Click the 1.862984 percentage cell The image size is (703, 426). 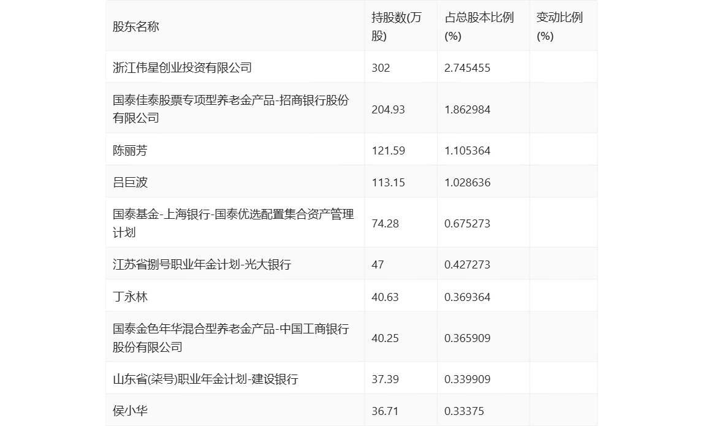[x=467, y=110]
